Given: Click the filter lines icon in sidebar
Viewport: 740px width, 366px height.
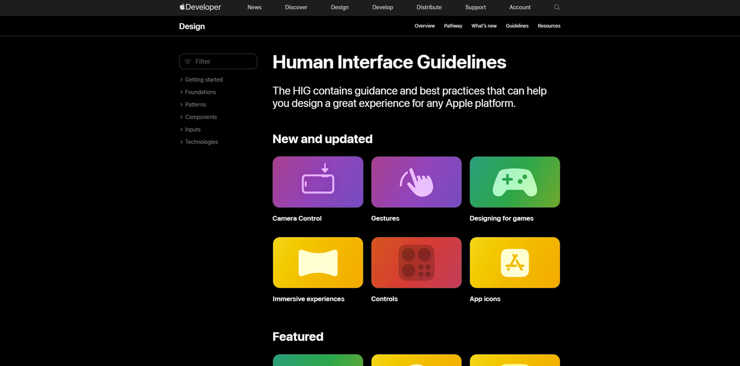Looking at the screenshot, I should (x=188, y=62).
